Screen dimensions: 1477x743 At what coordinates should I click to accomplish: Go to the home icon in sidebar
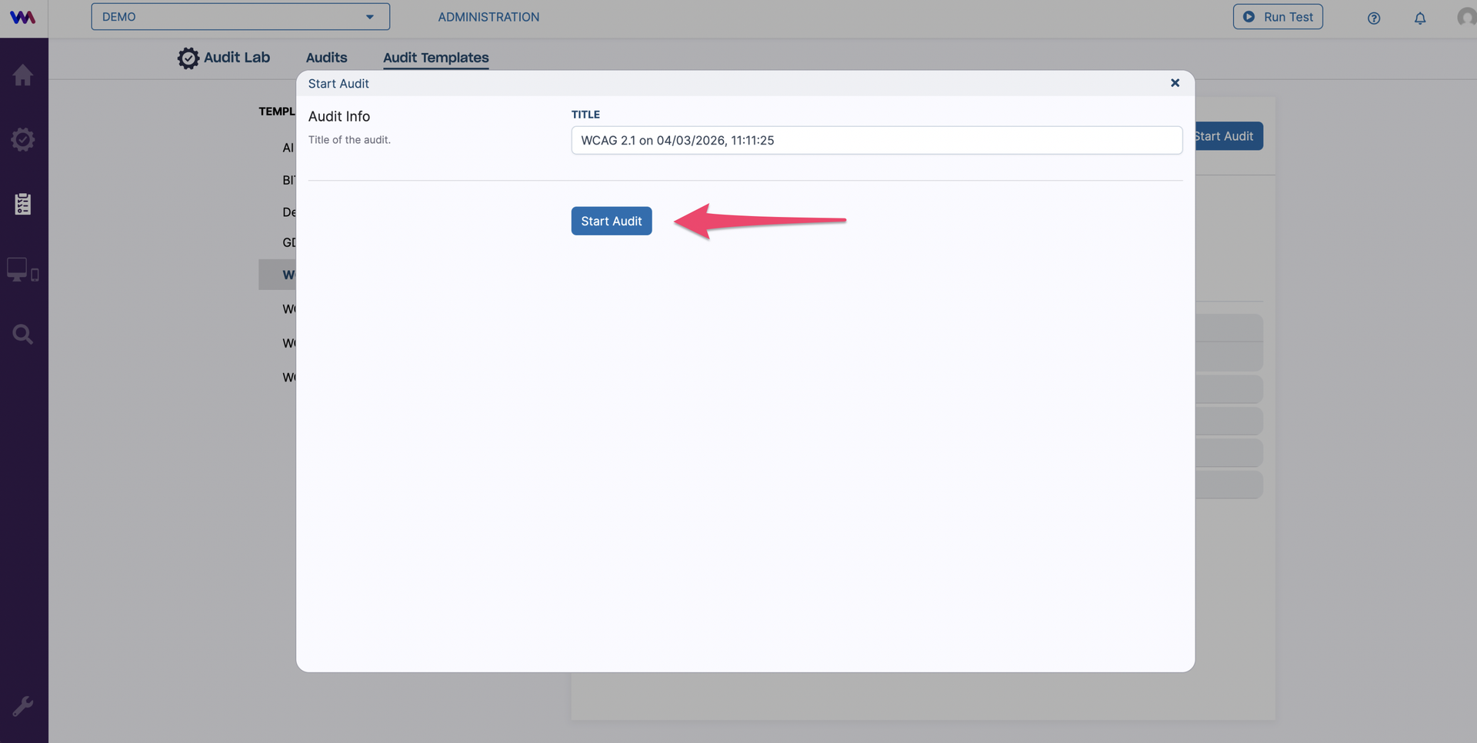click(x=23, y=75)
